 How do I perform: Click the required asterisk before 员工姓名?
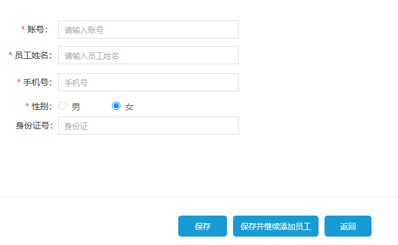coord(10,55)
